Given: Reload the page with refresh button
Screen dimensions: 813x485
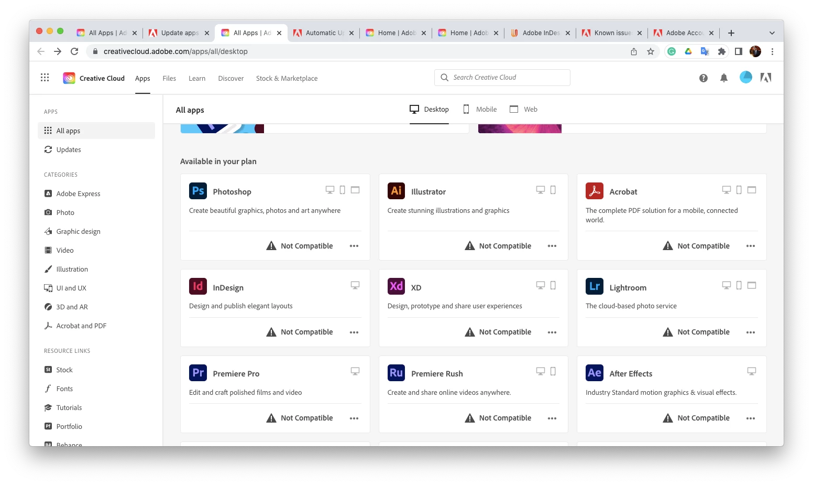Looking at the screenshot, I should (x=74, y=51).
